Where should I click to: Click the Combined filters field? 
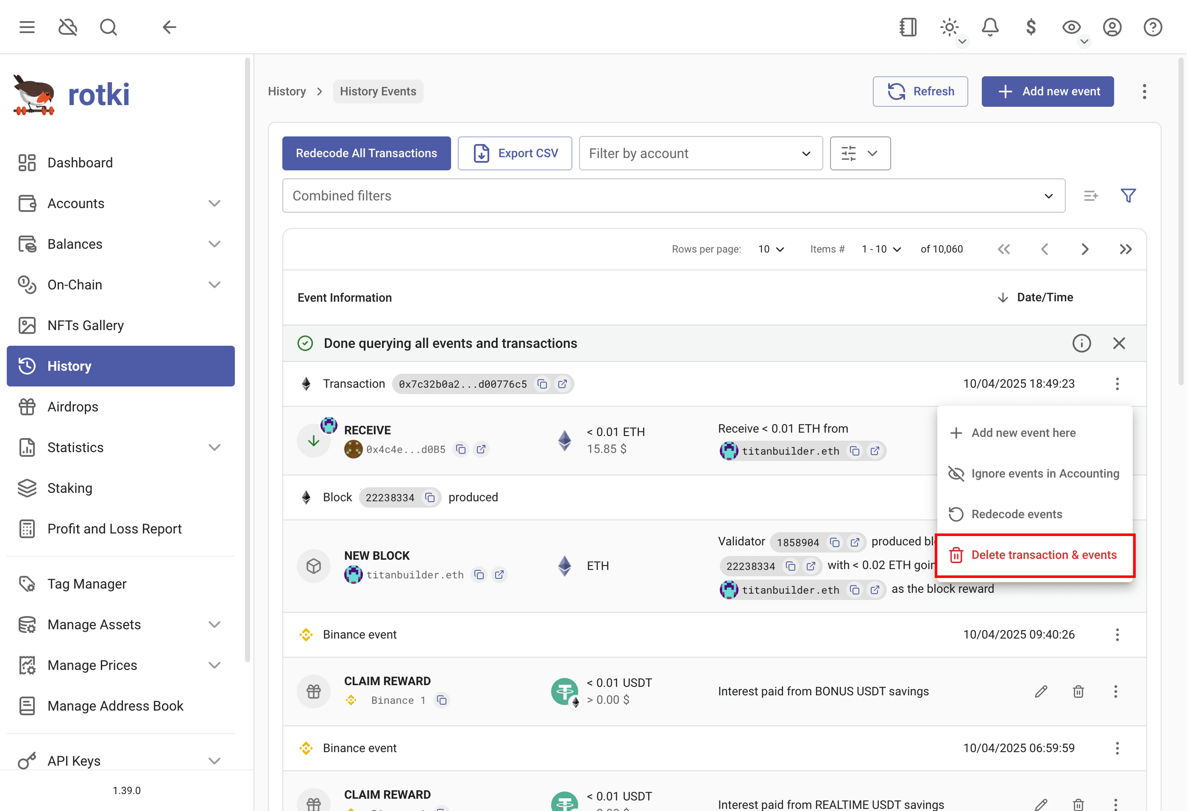coord(674,195)
